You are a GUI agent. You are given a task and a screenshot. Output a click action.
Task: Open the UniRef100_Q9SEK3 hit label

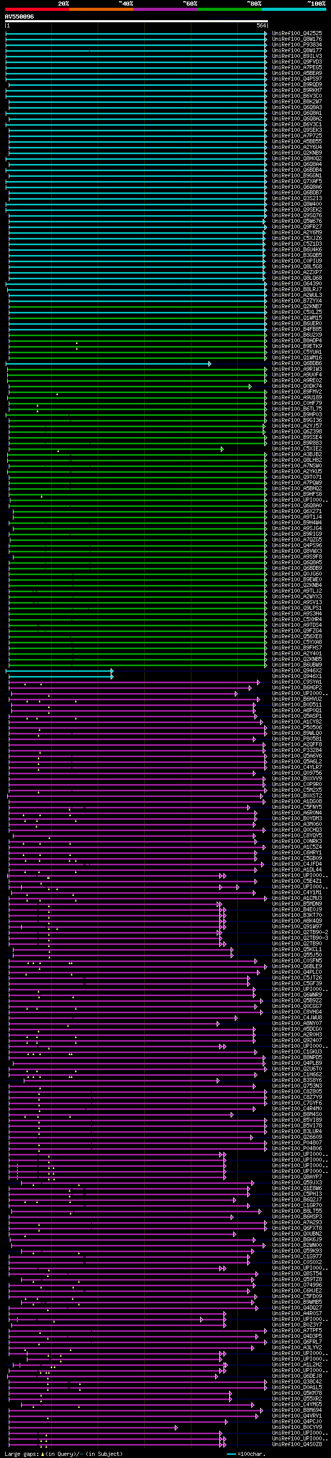[x=297, y=130]
